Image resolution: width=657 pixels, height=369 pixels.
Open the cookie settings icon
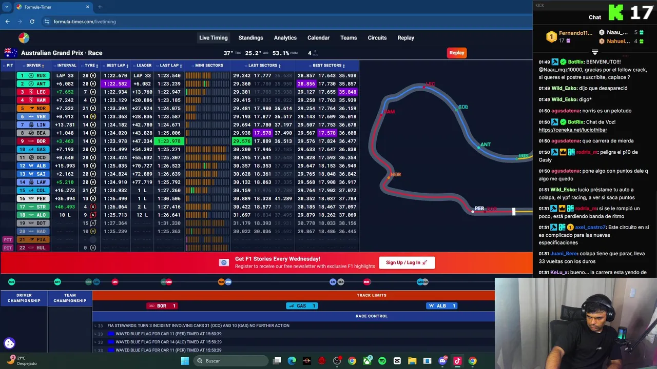coord(9,343)
